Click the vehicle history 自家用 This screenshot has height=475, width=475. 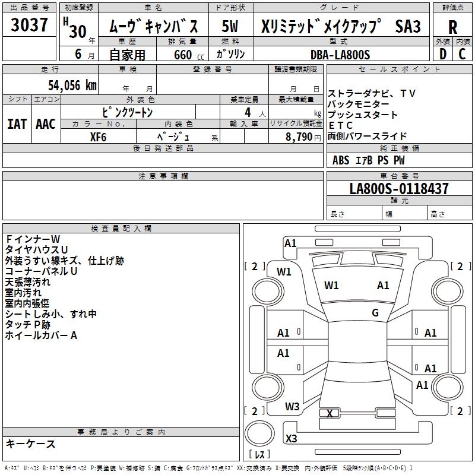click(127, 55)
